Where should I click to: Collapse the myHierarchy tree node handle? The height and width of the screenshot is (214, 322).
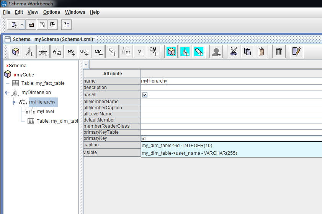tap(14, 102)
